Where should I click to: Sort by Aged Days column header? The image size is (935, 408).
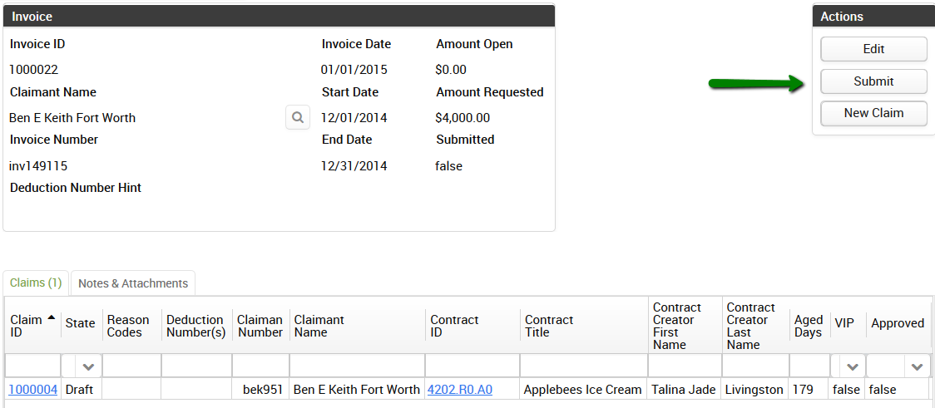808,326
